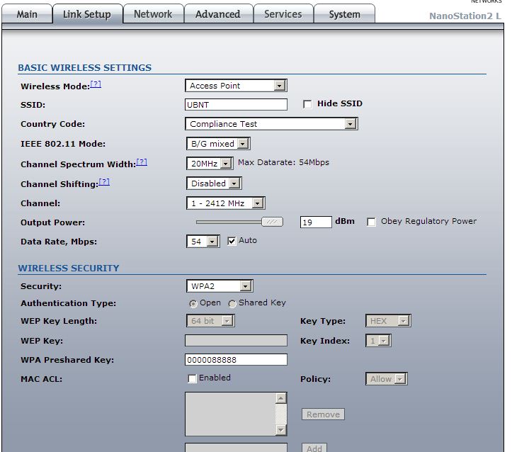Screen dimensions: 512x452
Task: Click the Add button
Action: click(x=314, y=448)
